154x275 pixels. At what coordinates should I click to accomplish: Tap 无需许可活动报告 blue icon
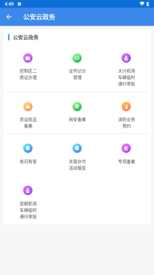[x=77, y=148]
